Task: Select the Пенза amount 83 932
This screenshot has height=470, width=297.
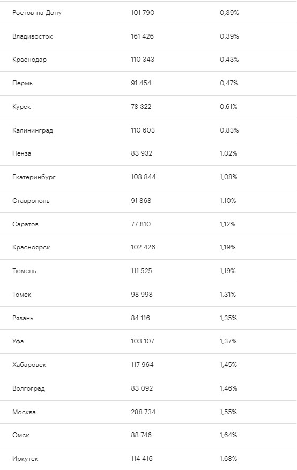Action: 142,153
